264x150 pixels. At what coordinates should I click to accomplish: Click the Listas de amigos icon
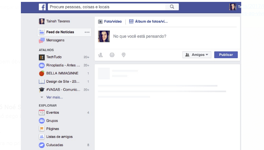click(41, 137)
